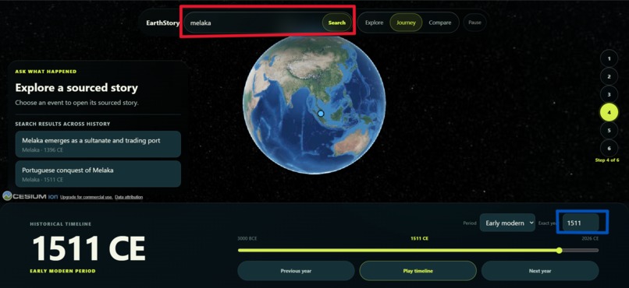
Task: Open Portuguese conquest of Melaka story
Action: pyautogui.click(x=98, y=174)
